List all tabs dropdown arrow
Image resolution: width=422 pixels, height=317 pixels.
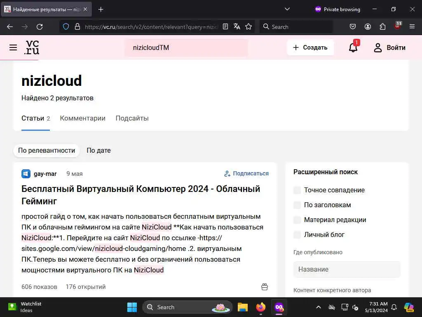(287, 9)
